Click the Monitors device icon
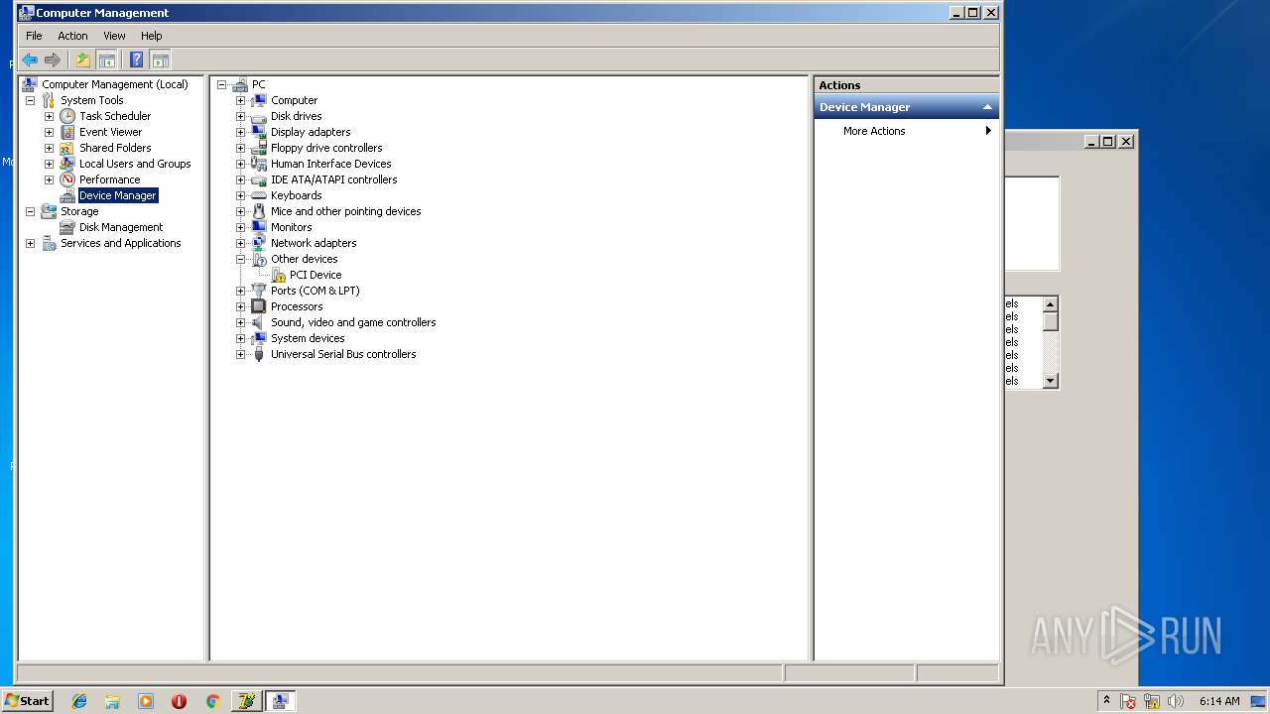Viewport: 1270px width, 714px height. tap(259, 227)
